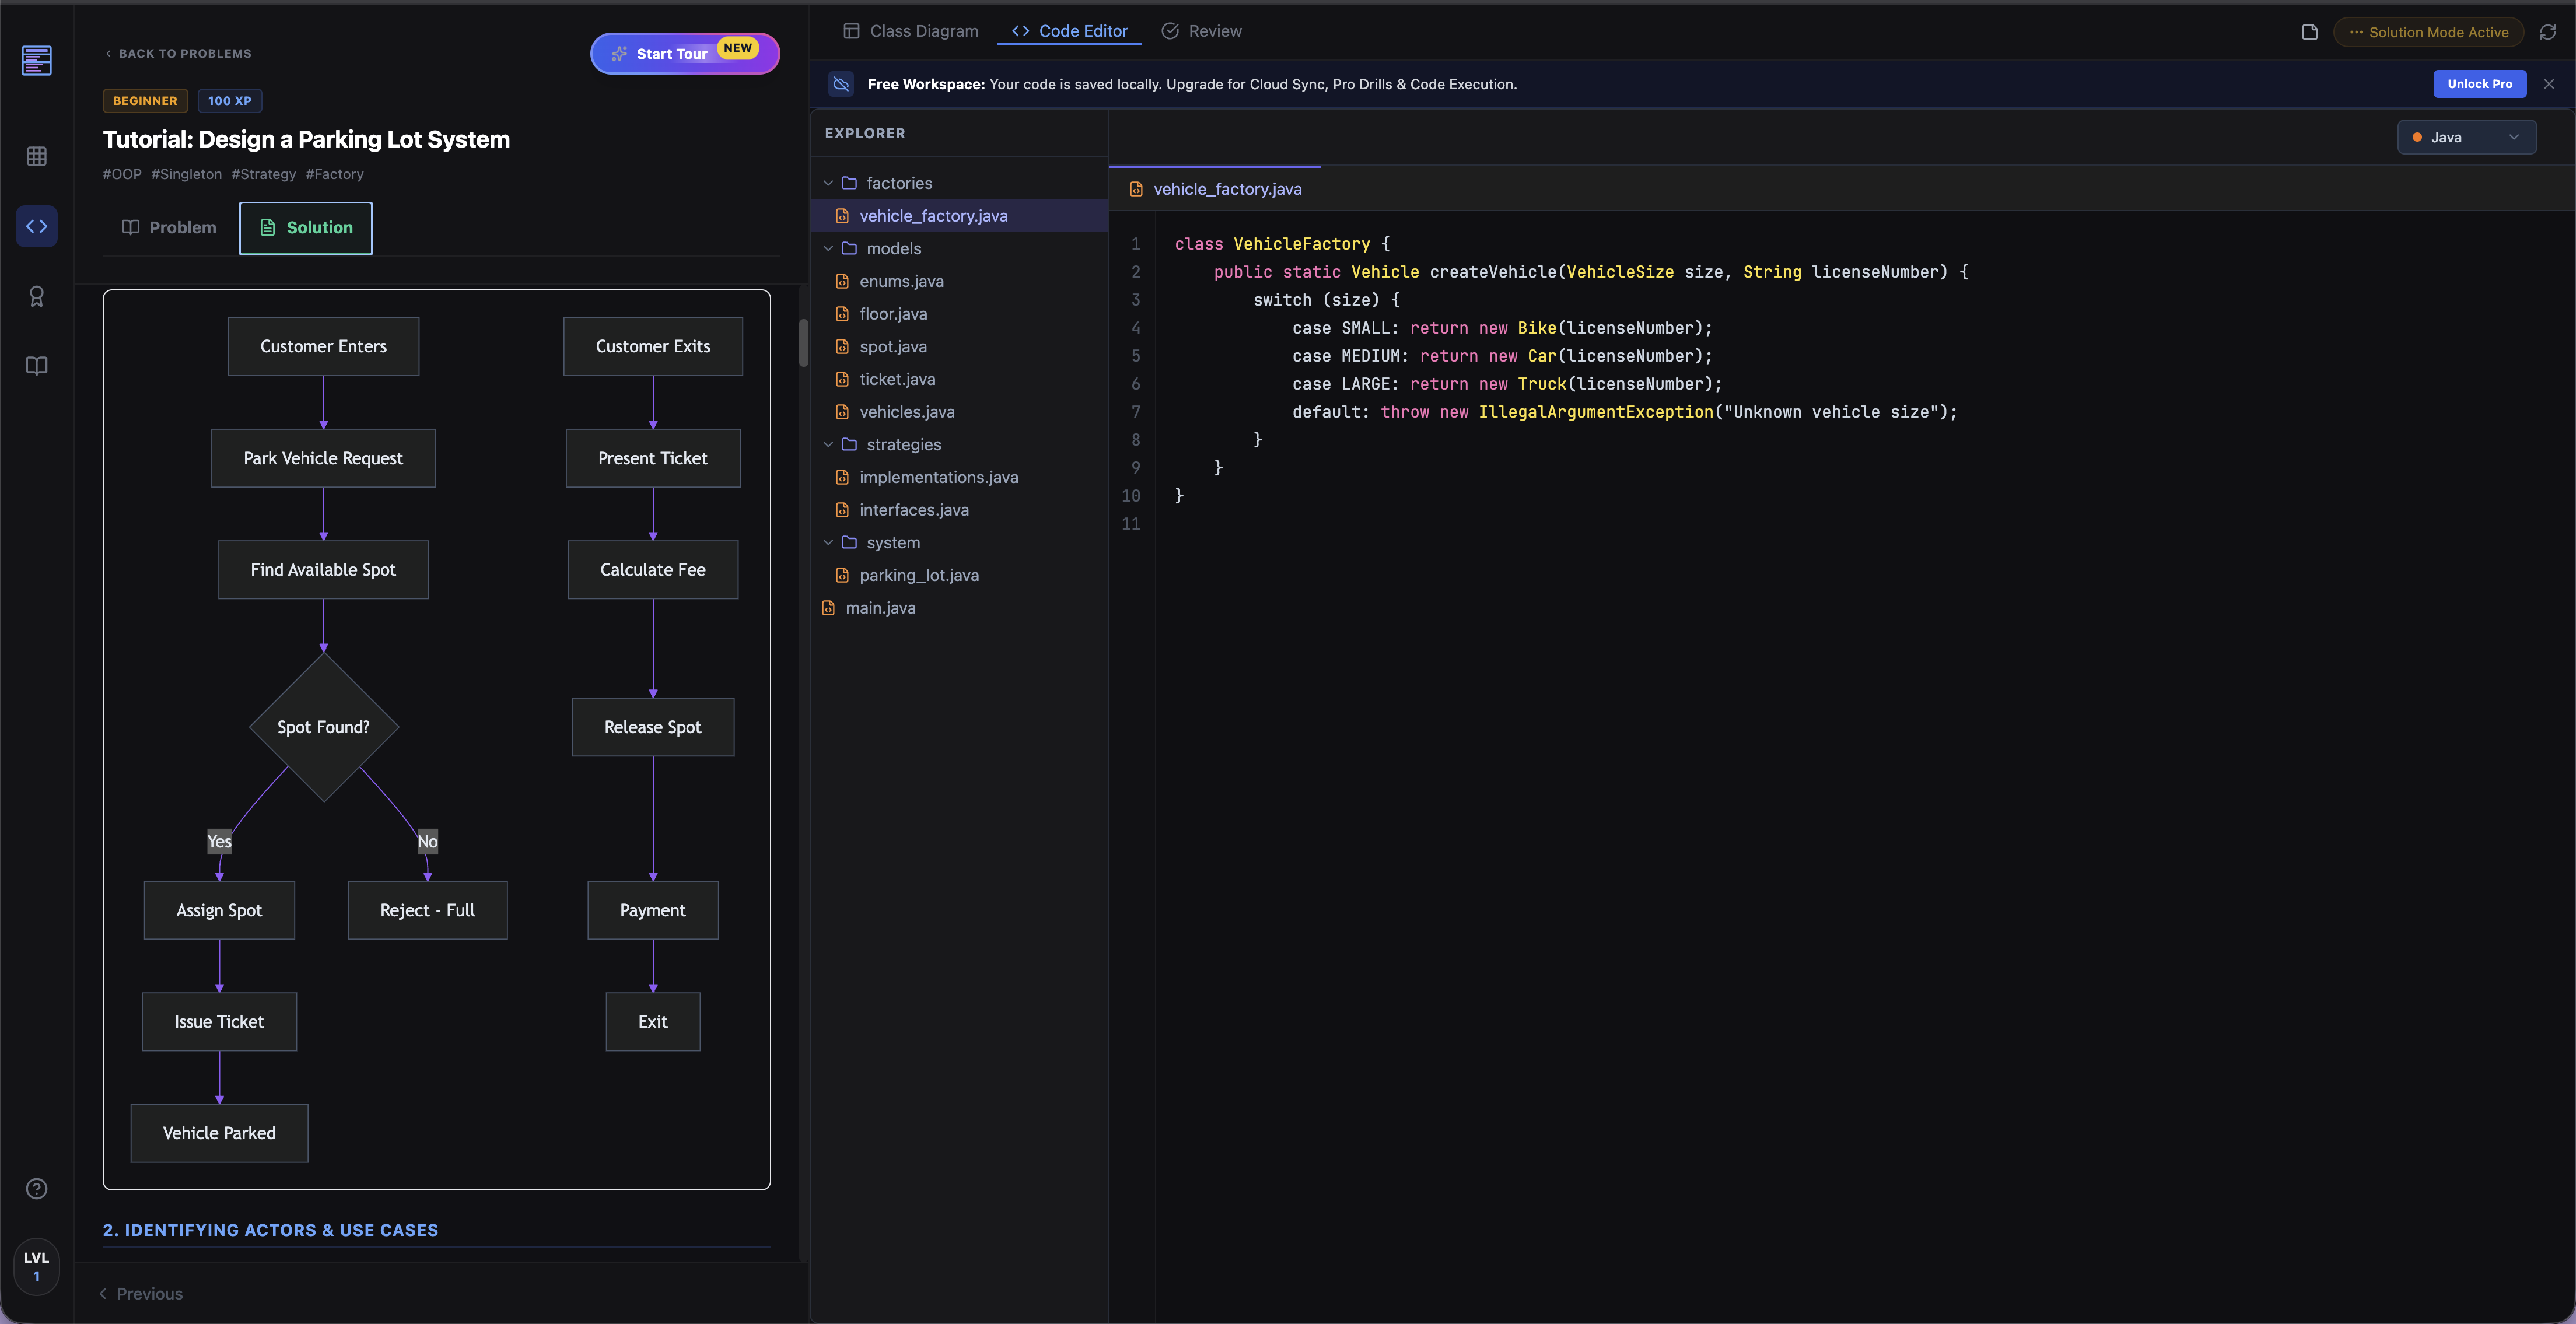Open the grid dashboard sidebar icon
Screen dimensions: 2576x1324
pyautogui.click(x=36, y=156)
